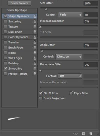100x136 pixels.
Task: Toggle lock icon for Dual Brush
Action: coord(35,32)
